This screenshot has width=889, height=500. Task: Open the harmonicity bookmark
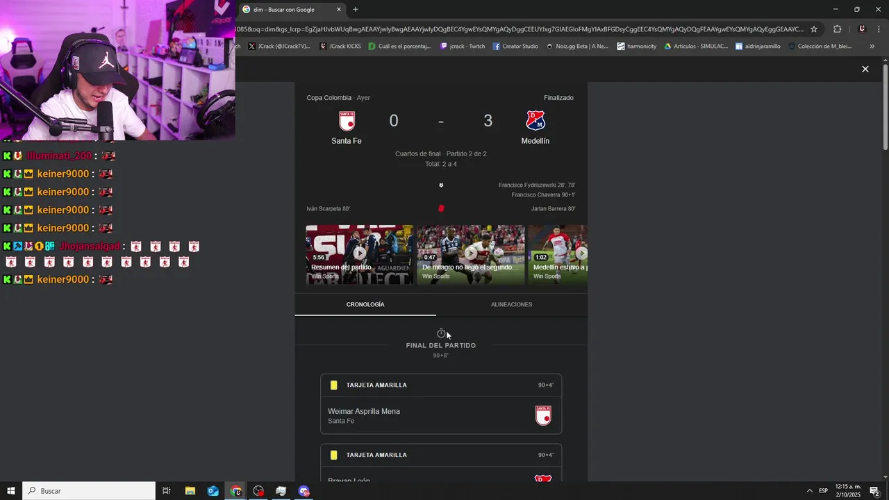pos(637,47)
